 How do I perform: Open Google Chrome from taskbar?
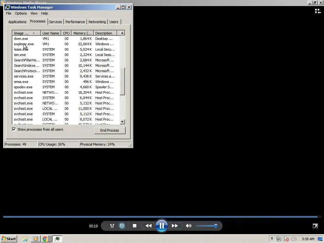click(45, 239)
